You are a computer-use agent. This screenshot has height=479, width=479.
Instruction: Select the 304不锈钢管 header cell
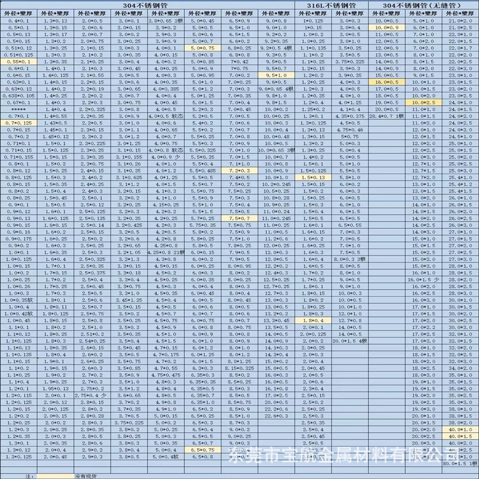(148, 5)
